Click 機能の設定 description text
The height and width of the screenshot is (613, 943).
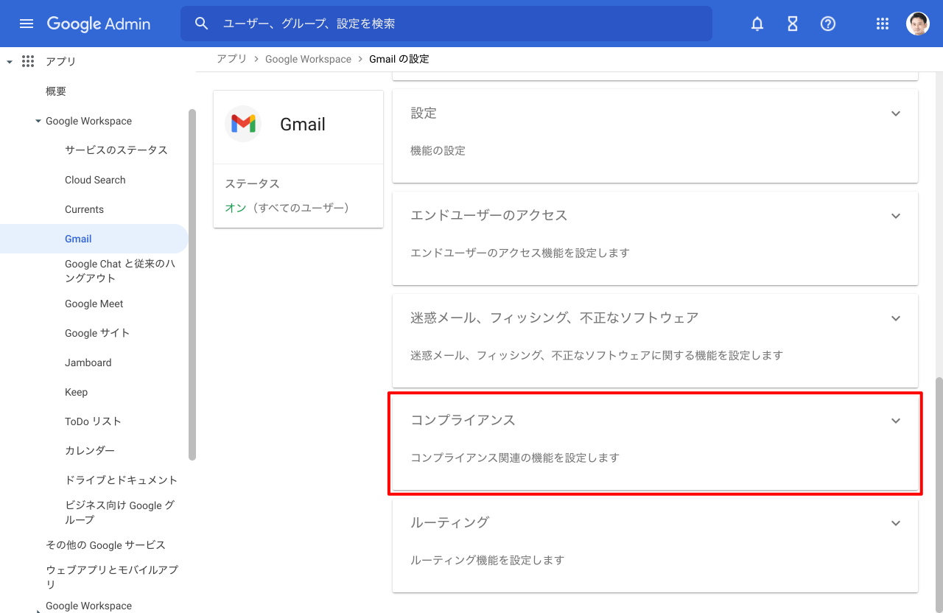coord(438,150)
